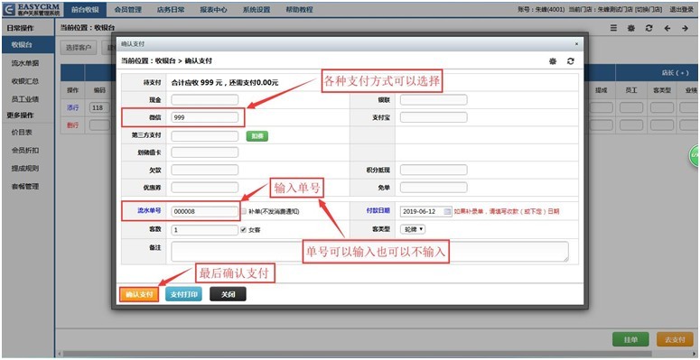This screenshot has width=700, height=360.
Task: Click the forward arrow icon in the page header
Action: (685, 28)
